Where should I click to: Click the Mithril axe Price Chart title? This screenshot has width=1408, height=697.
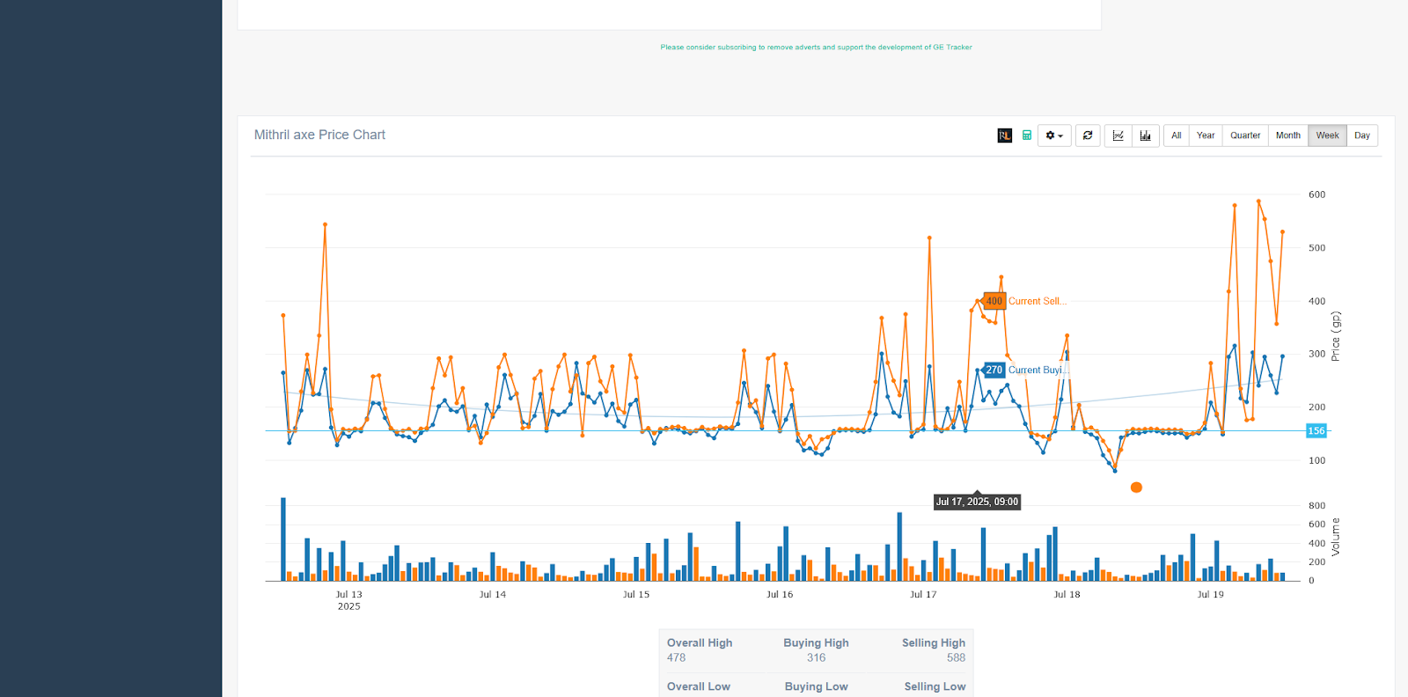coord(319,135)
